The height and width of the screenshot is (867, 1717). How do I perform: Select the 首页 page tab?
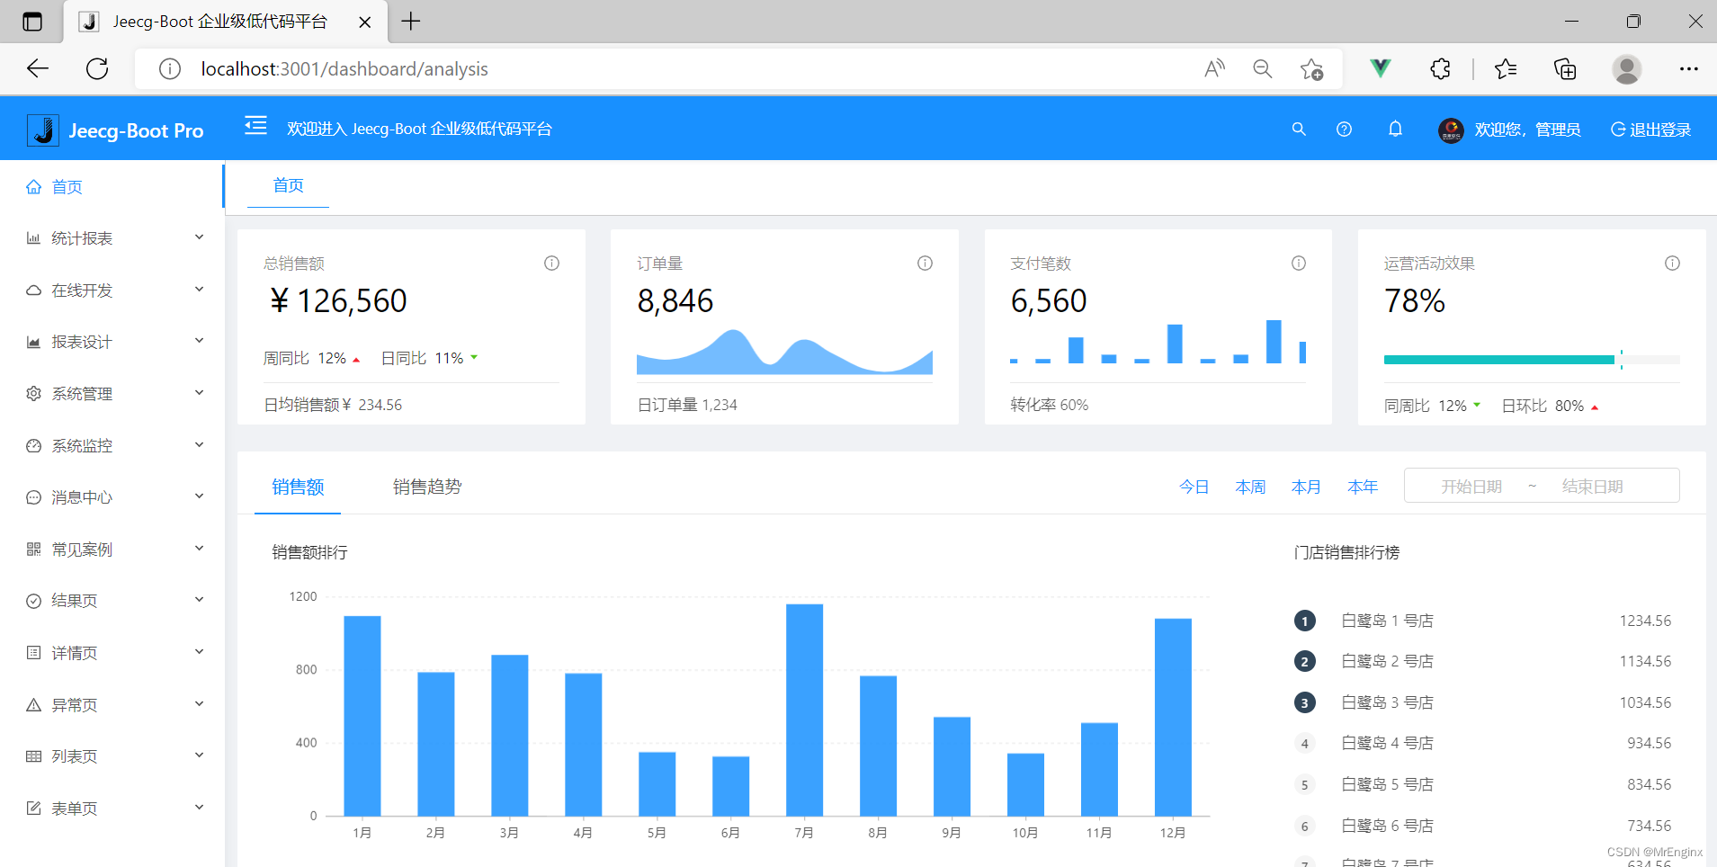coord(288,185)
